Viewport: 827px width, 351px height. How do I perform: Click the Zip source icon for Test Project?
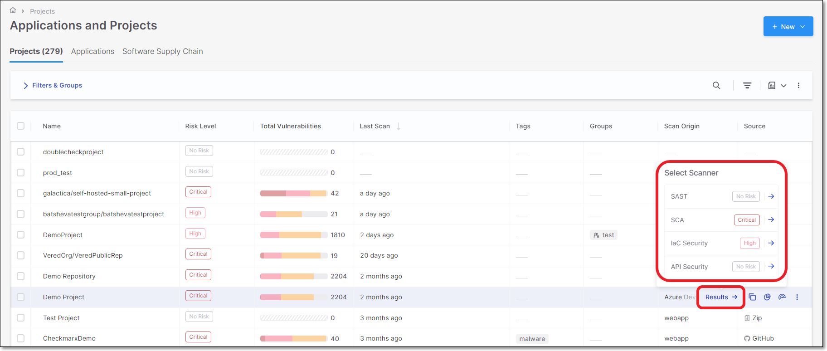pos(747,318)
